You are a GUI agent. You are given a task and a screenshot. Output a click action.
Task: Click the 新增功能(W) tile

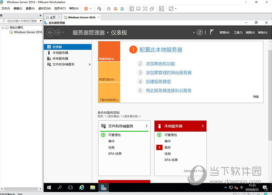[109, 72]
